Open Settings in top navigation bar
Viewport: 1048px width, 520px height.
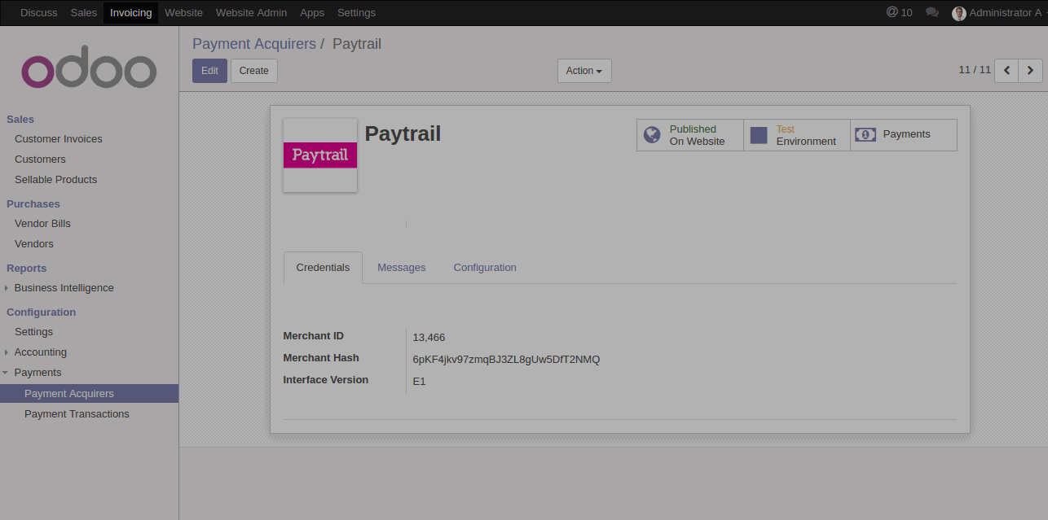(356, 12)
